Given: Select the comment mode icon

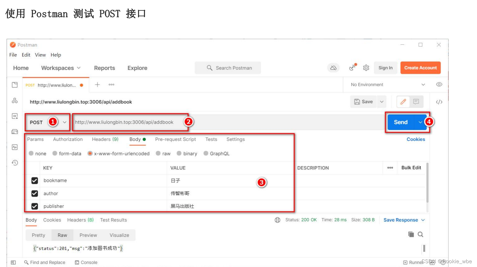Looking at the screenshot, I should point(416,102).
